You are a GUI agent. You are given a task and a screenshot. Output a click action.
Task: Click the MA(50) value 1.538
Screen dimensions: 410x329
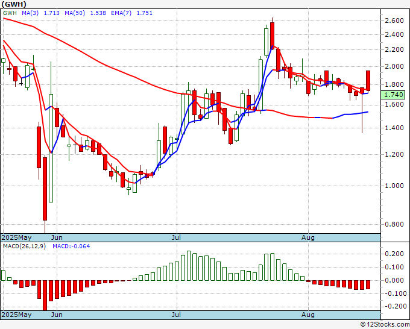click(x=98, y=13)
